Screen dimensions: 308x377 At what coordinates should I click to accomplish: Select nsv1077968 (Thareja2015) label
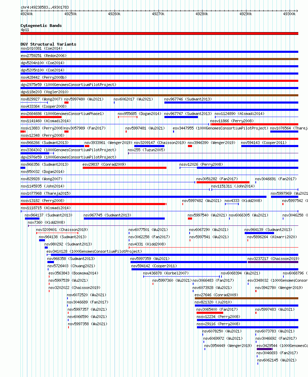46,193
